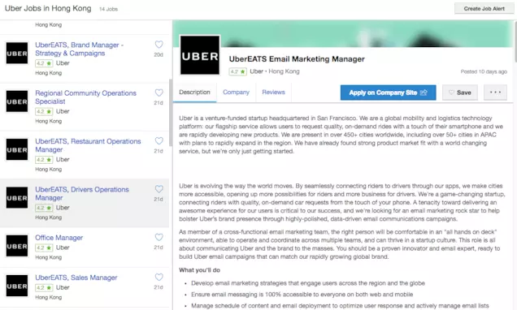The height and width of the screenshot is (310, 517).
Task: Click 'Posted 10 days ago' text
Action: coord(484,71)
